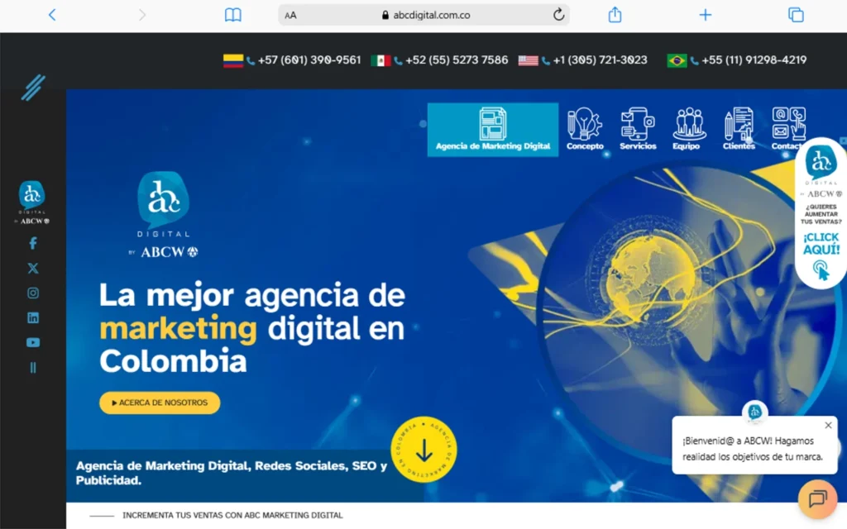Screen dimensions: 847x529
Task: Tap the yellow down-arrow circle badge
Action: [x=424, y=449]
